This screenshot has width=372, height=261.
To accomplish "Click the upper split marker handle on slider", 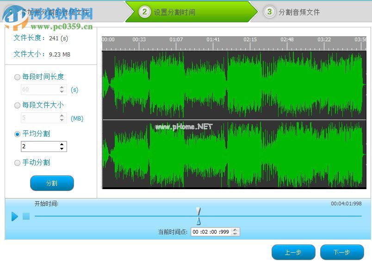I will coord(198,211).
